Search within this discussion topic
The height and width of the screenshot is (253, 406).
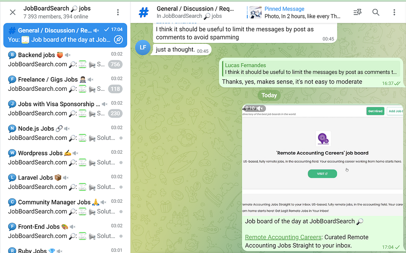pos(376,12)
